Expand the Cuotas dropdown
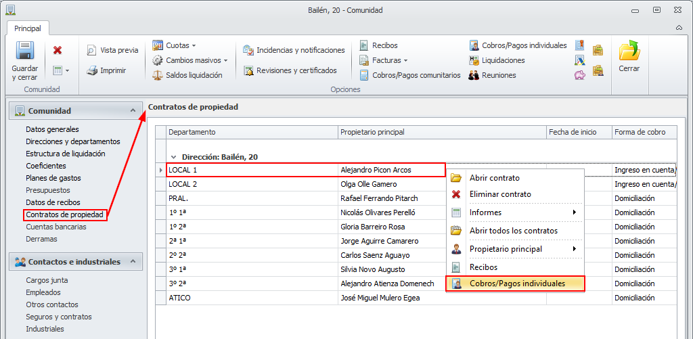The width and height of the screenshot is (693, 339). [x=194, y=45]
